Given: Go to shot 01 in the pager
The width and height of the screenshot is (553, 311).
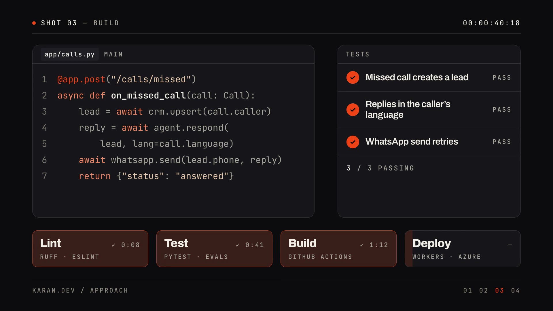Looking at the screenshot, I should (x=467, y=290).
